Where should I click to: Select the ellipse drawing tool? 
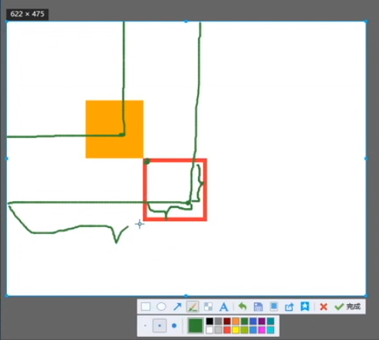pyautogui.click(x=161, y=306)
